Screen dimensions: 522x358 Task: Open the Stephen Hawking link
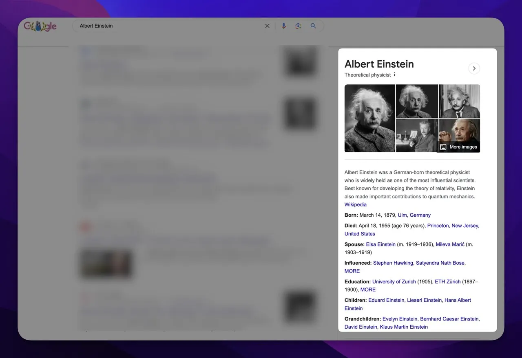pos(393,263)
